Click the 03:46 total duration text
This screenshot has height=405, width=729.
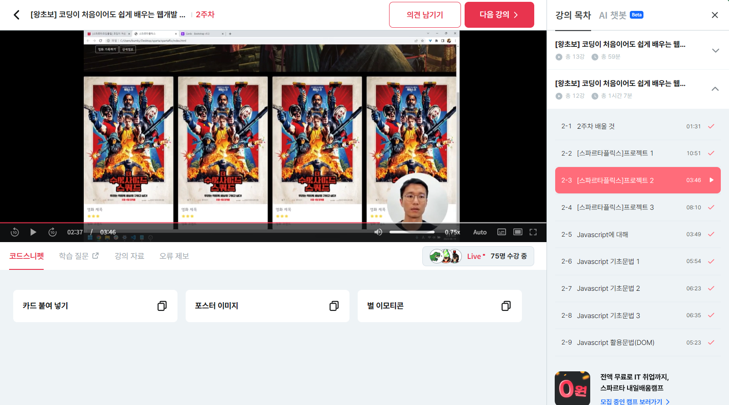[108, 232]
